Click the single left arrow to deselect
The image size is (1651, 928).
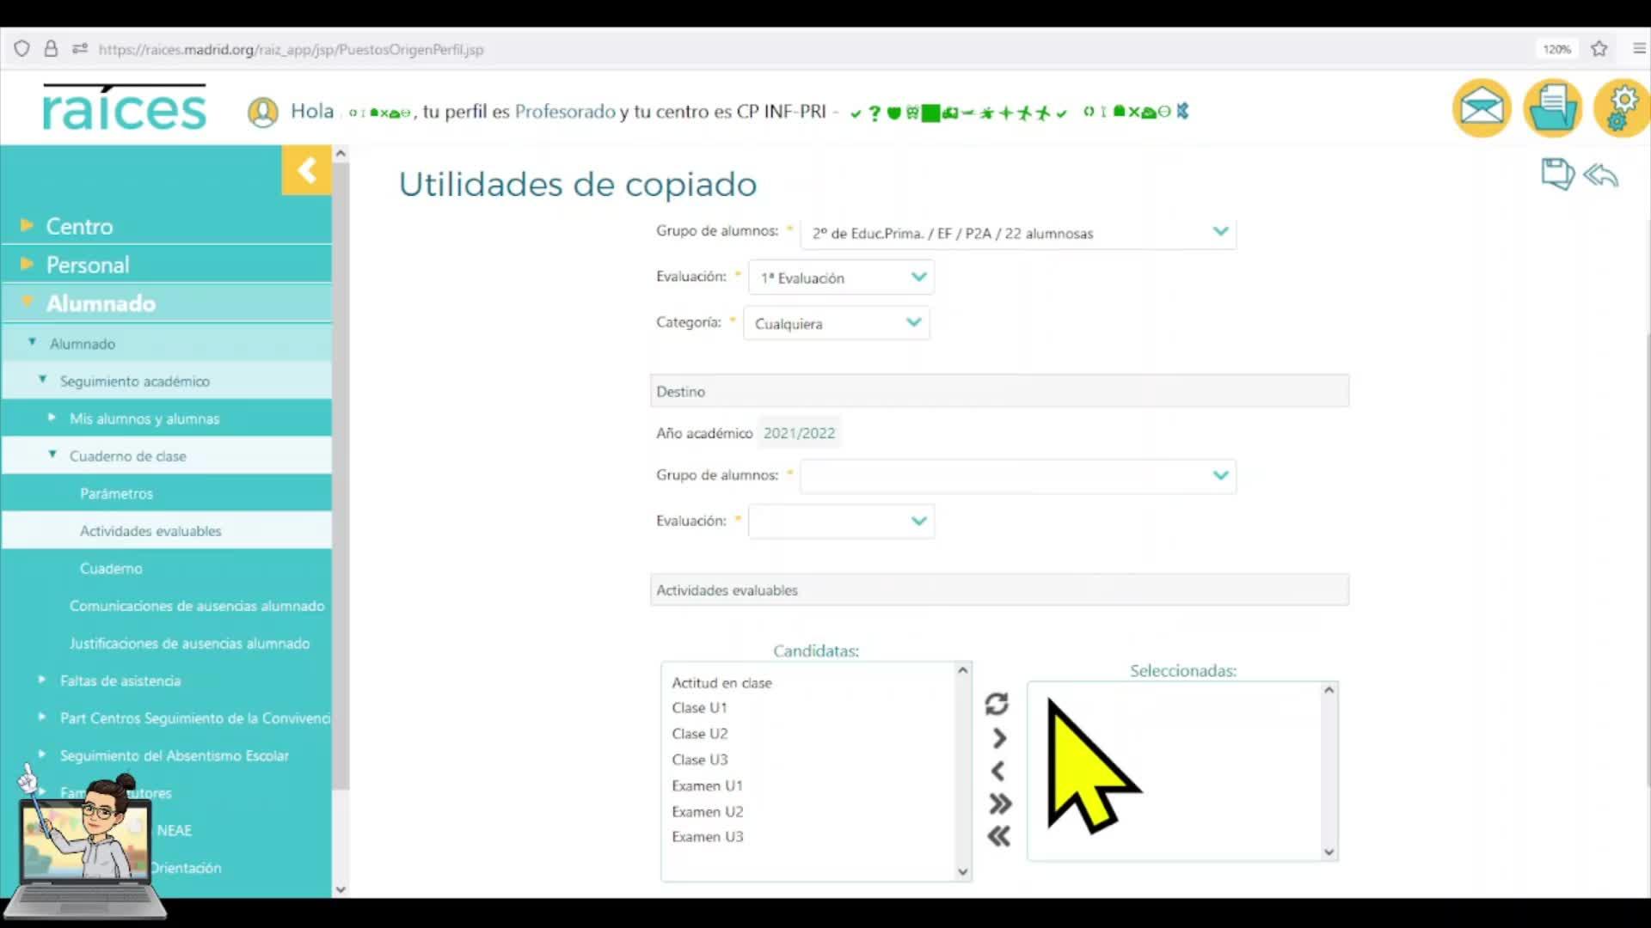tap(997, 772)
